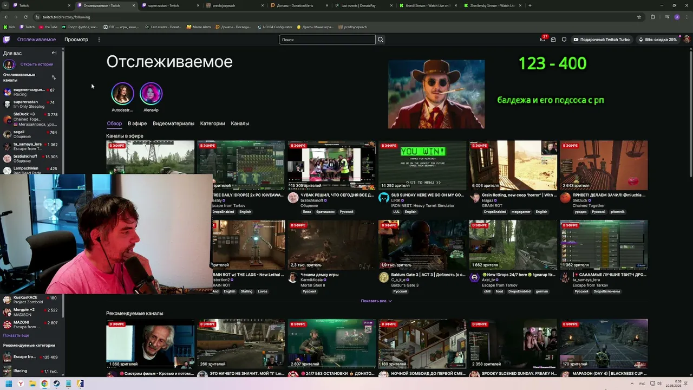Open the 'ND104 Configurator' bookmark

[x=274, y=27]
